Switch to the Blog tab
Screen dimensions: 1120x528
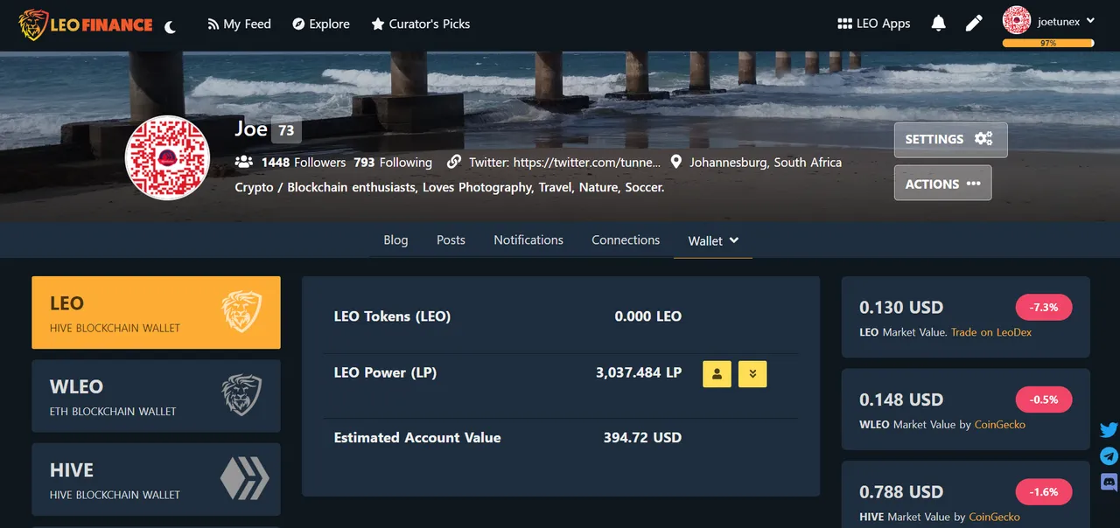(x=395, y=240)
